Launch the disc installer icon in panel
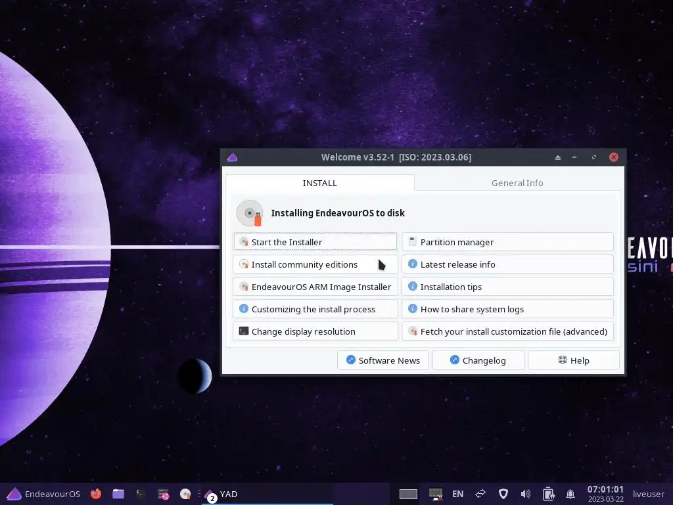 pyautogui.click(x=185, y=494)
